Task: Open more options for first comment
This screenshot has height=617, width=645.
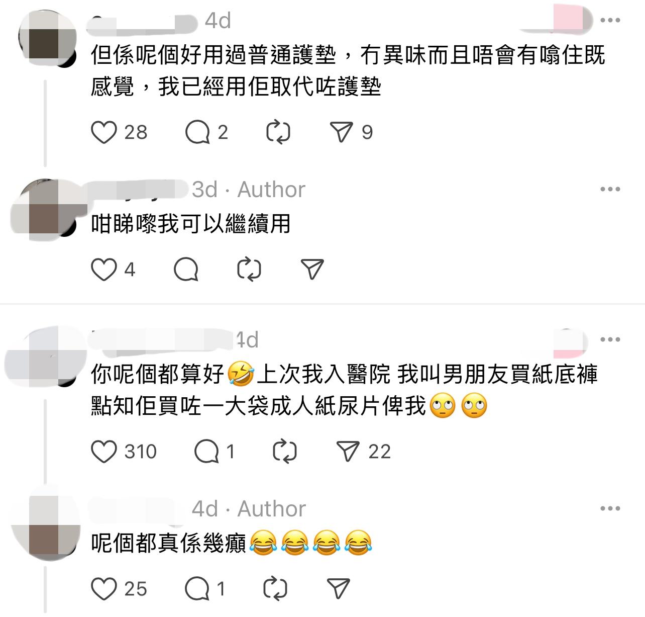Action: click(x=610, y=21)
